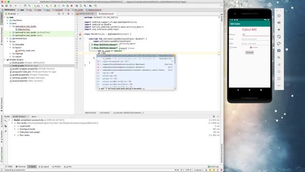Click emulator sidebar Home circle

(279, 72)
